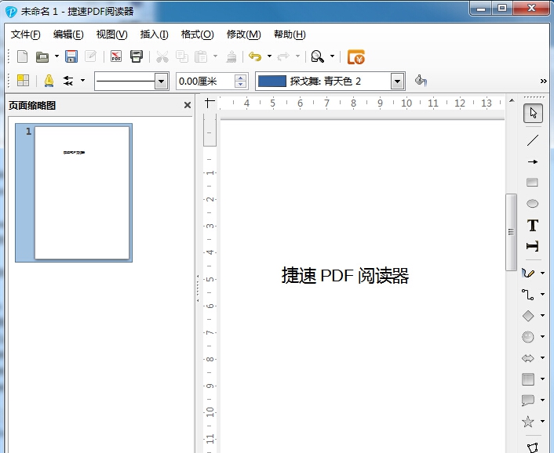
Task: Click the Copy icon
Action: [182, 56]
